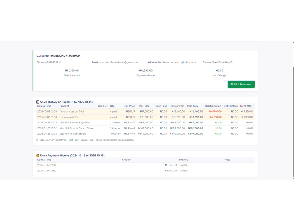This screenshot has height=221, width=294.
Task: Click the ₦3,350.00 extra payment amount
Action: tap(171, 165)
